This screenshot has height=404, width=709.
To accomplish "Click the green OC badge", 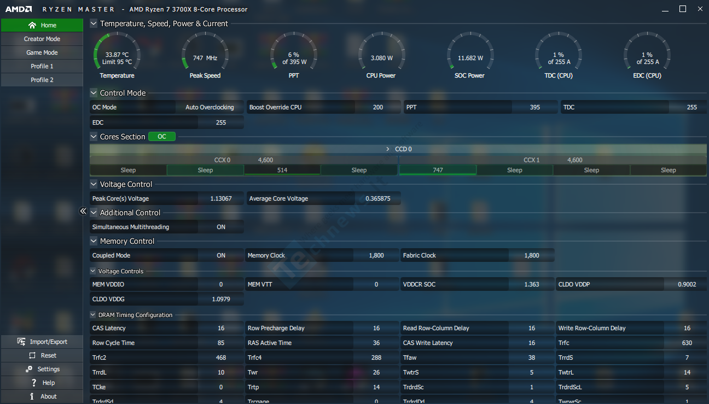I will tap(162, 137).
